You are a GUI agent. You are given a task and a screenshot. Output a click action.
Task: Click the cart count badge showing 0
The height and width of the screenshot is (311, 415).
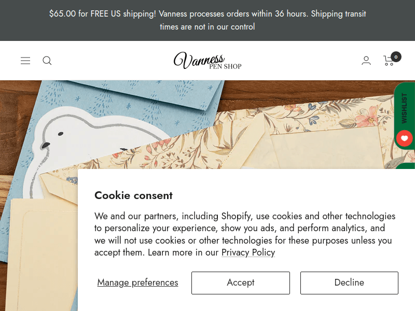point(396,57)
